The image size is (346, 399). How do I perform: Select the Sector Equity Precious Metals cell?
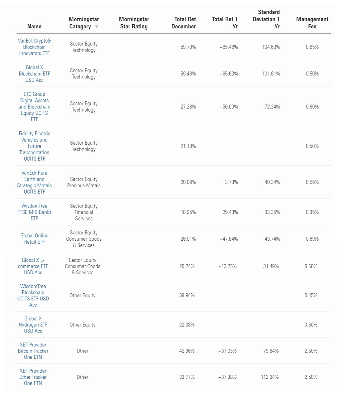(84, 182)
